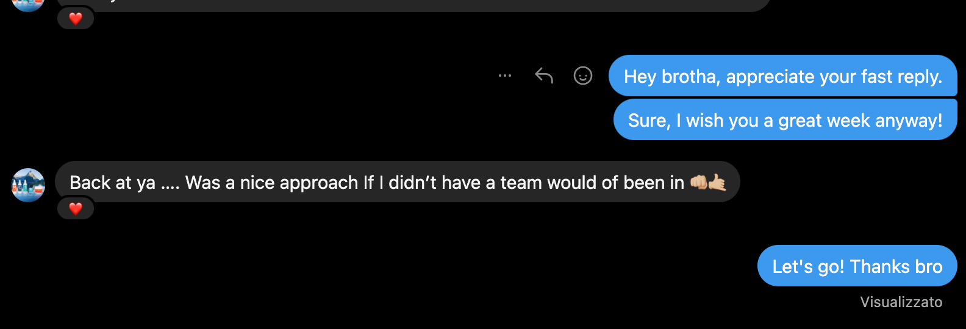Select the Let's go! Thanks bro bubble

(x=857, y=266)
